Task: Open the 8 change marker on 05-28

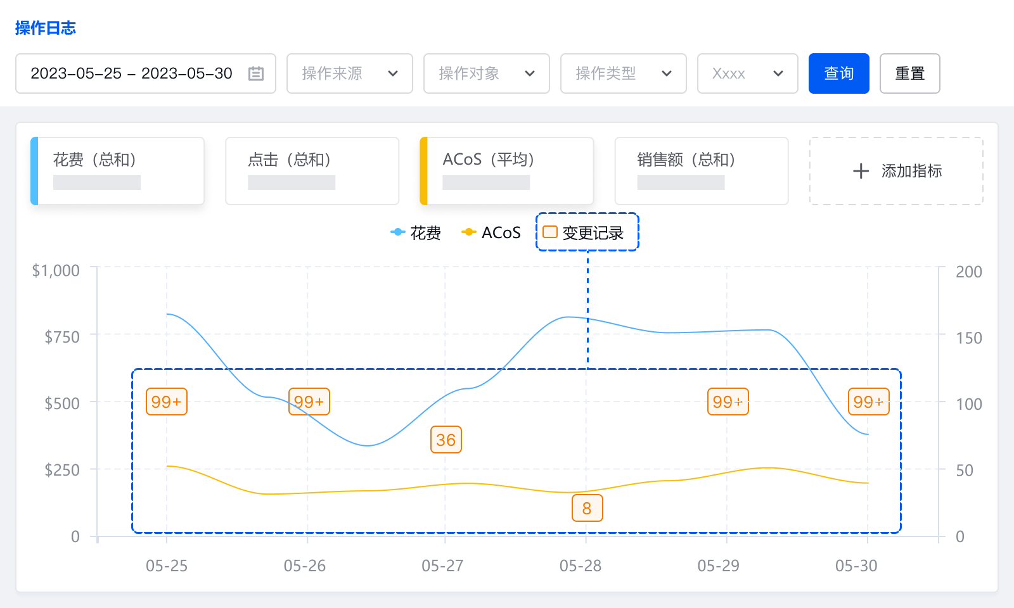Action: tap(587, 508)
